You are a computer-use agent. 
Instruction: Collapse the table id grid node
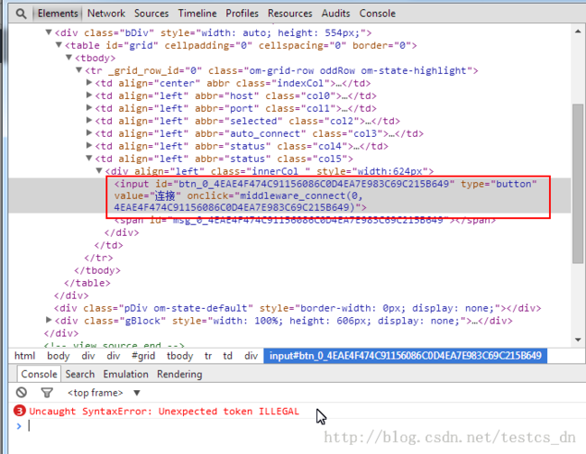(59, 45)
